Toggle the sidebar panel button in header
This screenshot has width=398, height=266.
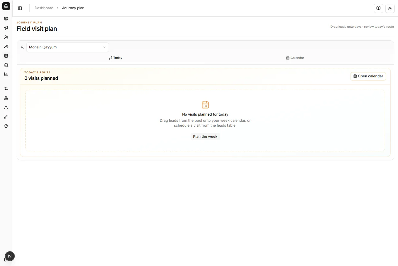point(20,8)
